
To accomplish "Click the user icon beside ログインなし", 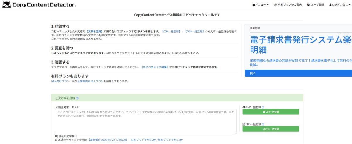I will point(331,5).
